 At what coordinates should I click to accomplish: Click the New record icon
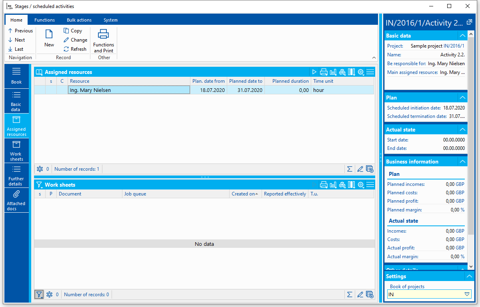[x=49, y=38]
